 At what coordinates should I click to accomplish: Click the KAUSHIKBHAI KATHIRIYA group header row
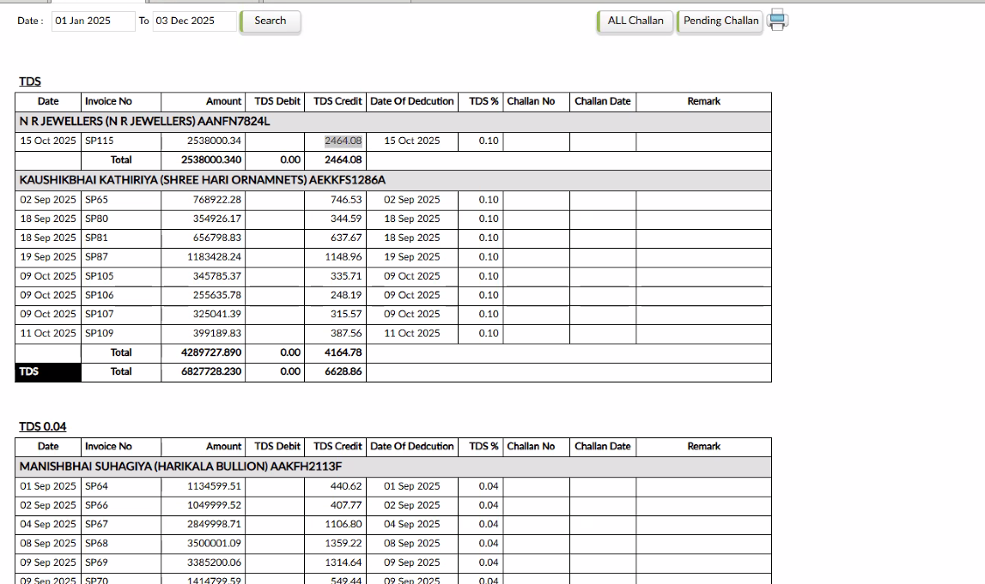[202, 180]
